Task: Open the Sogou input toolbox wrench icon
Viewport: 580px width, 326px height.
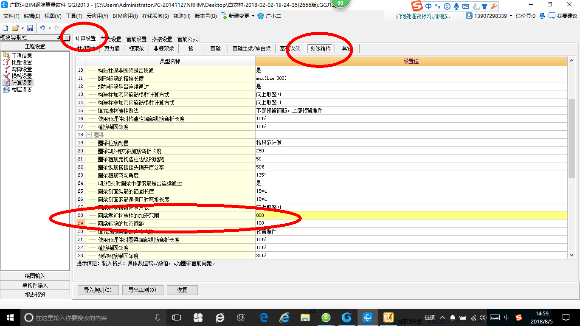Action: [493, 6]
